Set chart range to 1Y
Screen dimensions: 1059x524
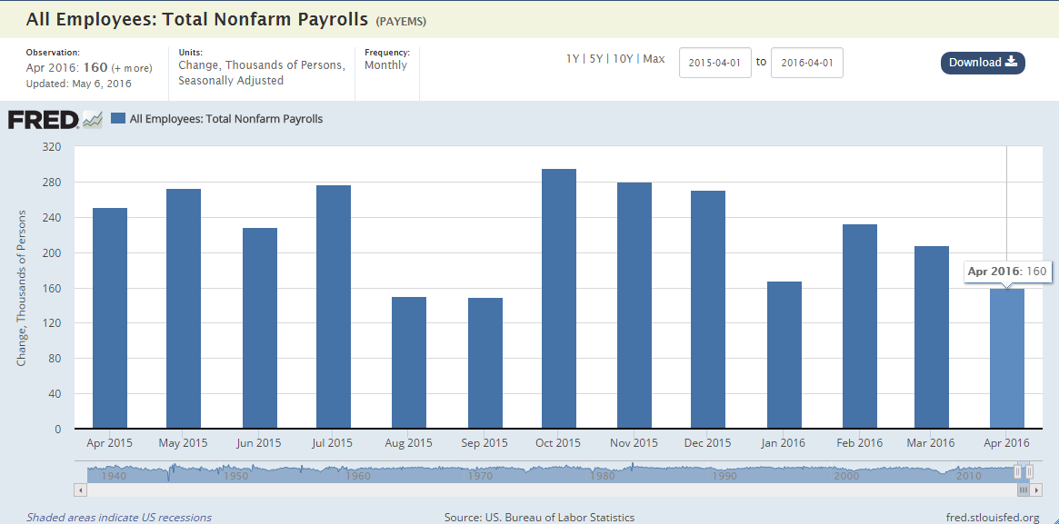pyautogui.click(x=572, y=59)
